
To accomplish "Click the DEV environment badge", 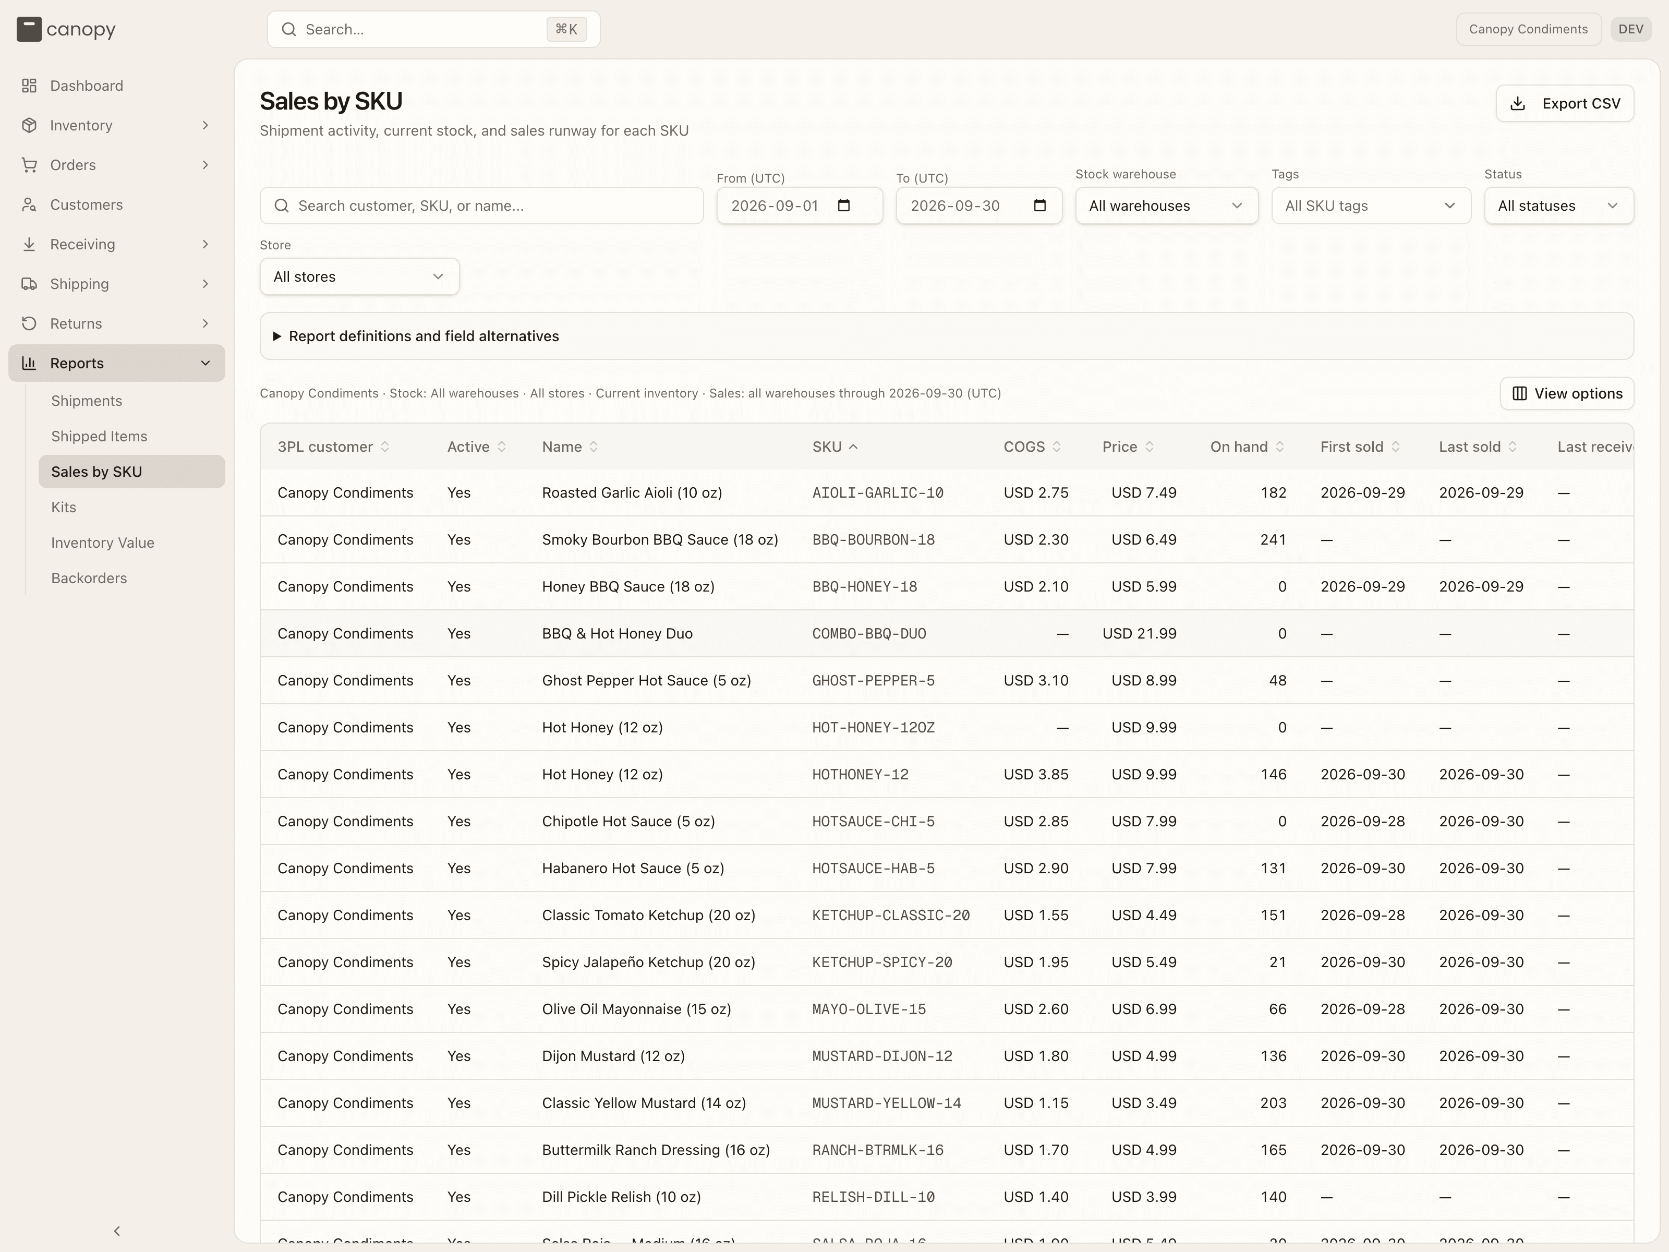I will pyautogui.click(x=1630, y=29).
